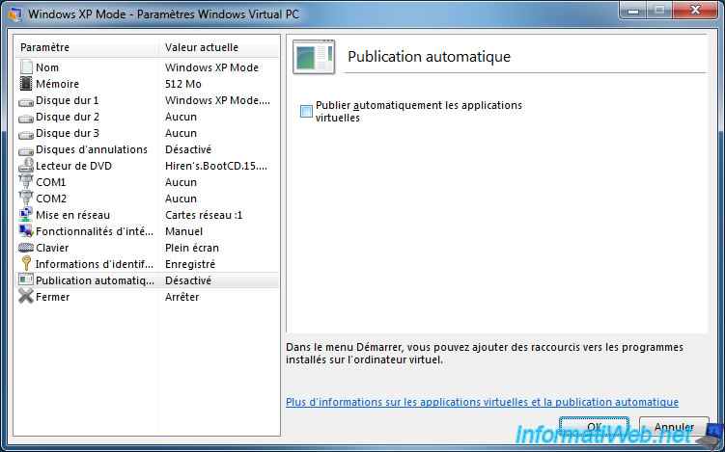Click the Virtual PC title bar icon

pyautogui.click(x=15, y=13)
